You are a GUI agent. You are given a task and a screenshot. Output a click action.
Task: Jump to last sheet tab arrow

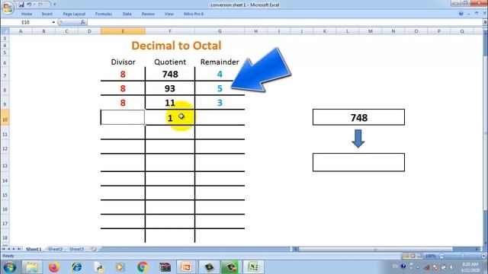click(x=19, y=249)
